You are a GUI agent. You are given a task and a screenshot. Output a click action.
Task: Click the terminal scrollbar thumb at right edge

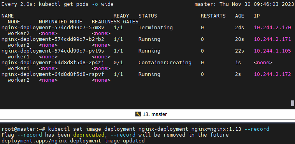click(x=293, y=104)
